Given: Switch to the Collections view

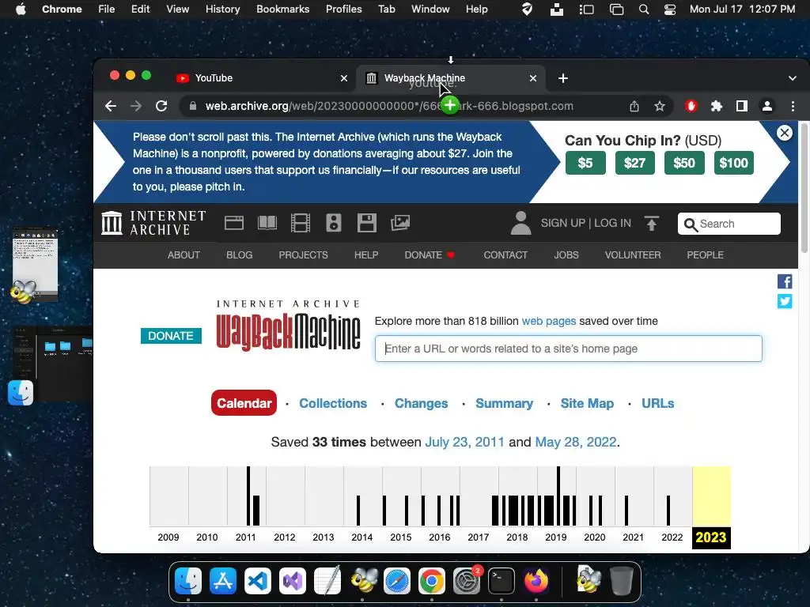Looking at the screenshot, I should tap(333, 403).
